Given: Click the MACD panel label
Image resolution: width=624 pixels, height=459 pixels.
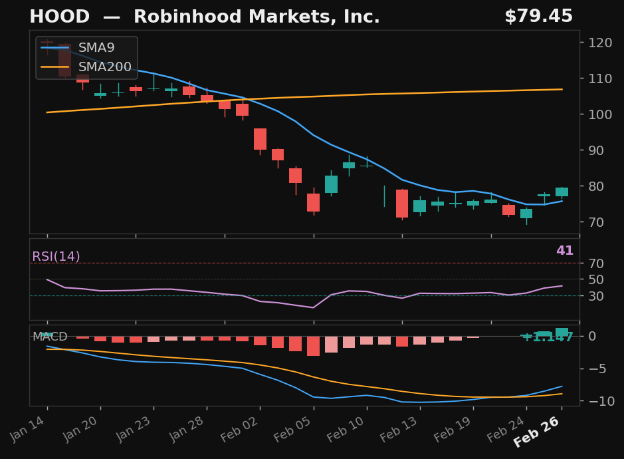Looking at the screenshot, I should coord(50,337).
